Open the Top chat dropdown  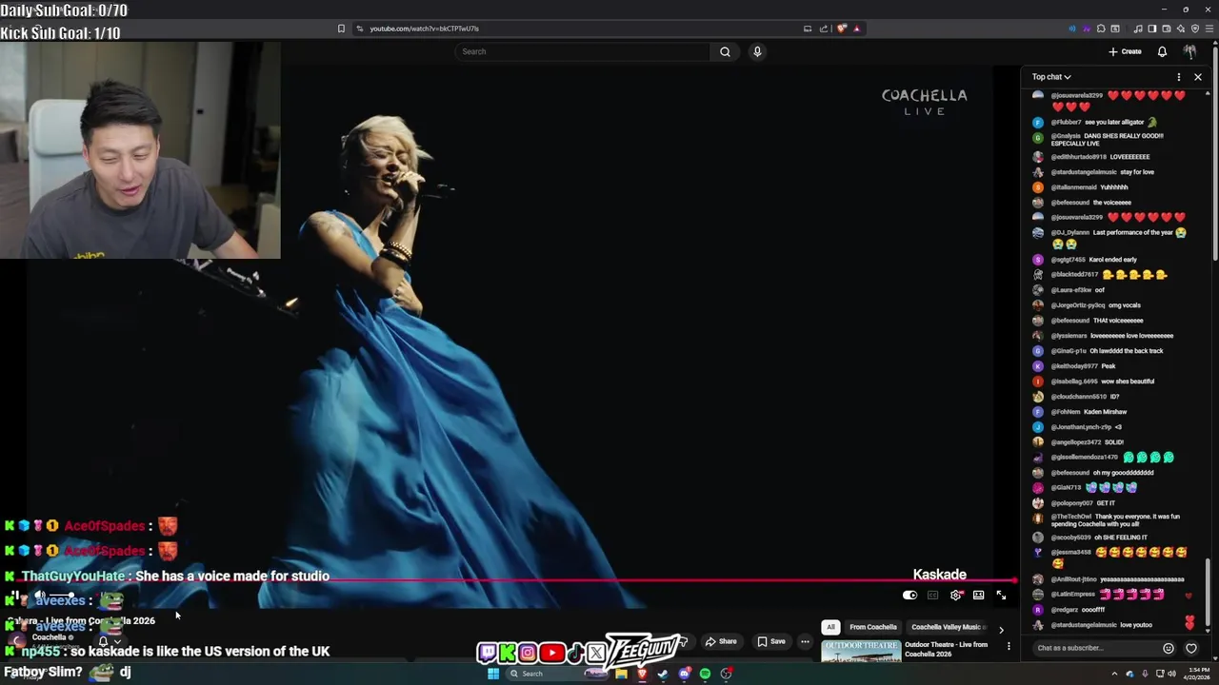point(1051,77)
